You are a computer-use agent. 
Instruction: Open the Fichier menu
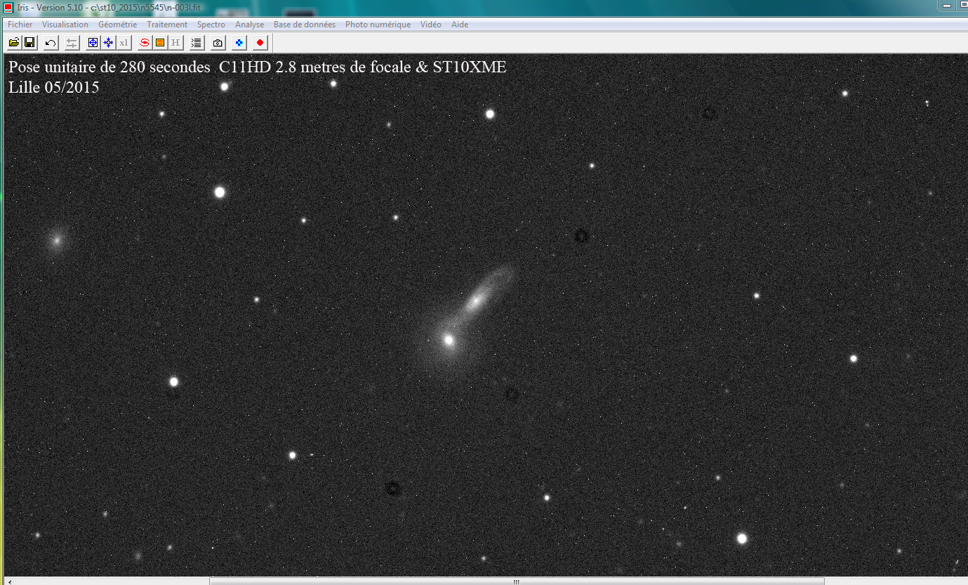20,24
